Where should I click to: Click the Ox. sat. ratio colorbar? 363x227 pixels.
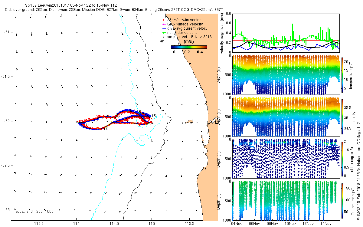343,201
